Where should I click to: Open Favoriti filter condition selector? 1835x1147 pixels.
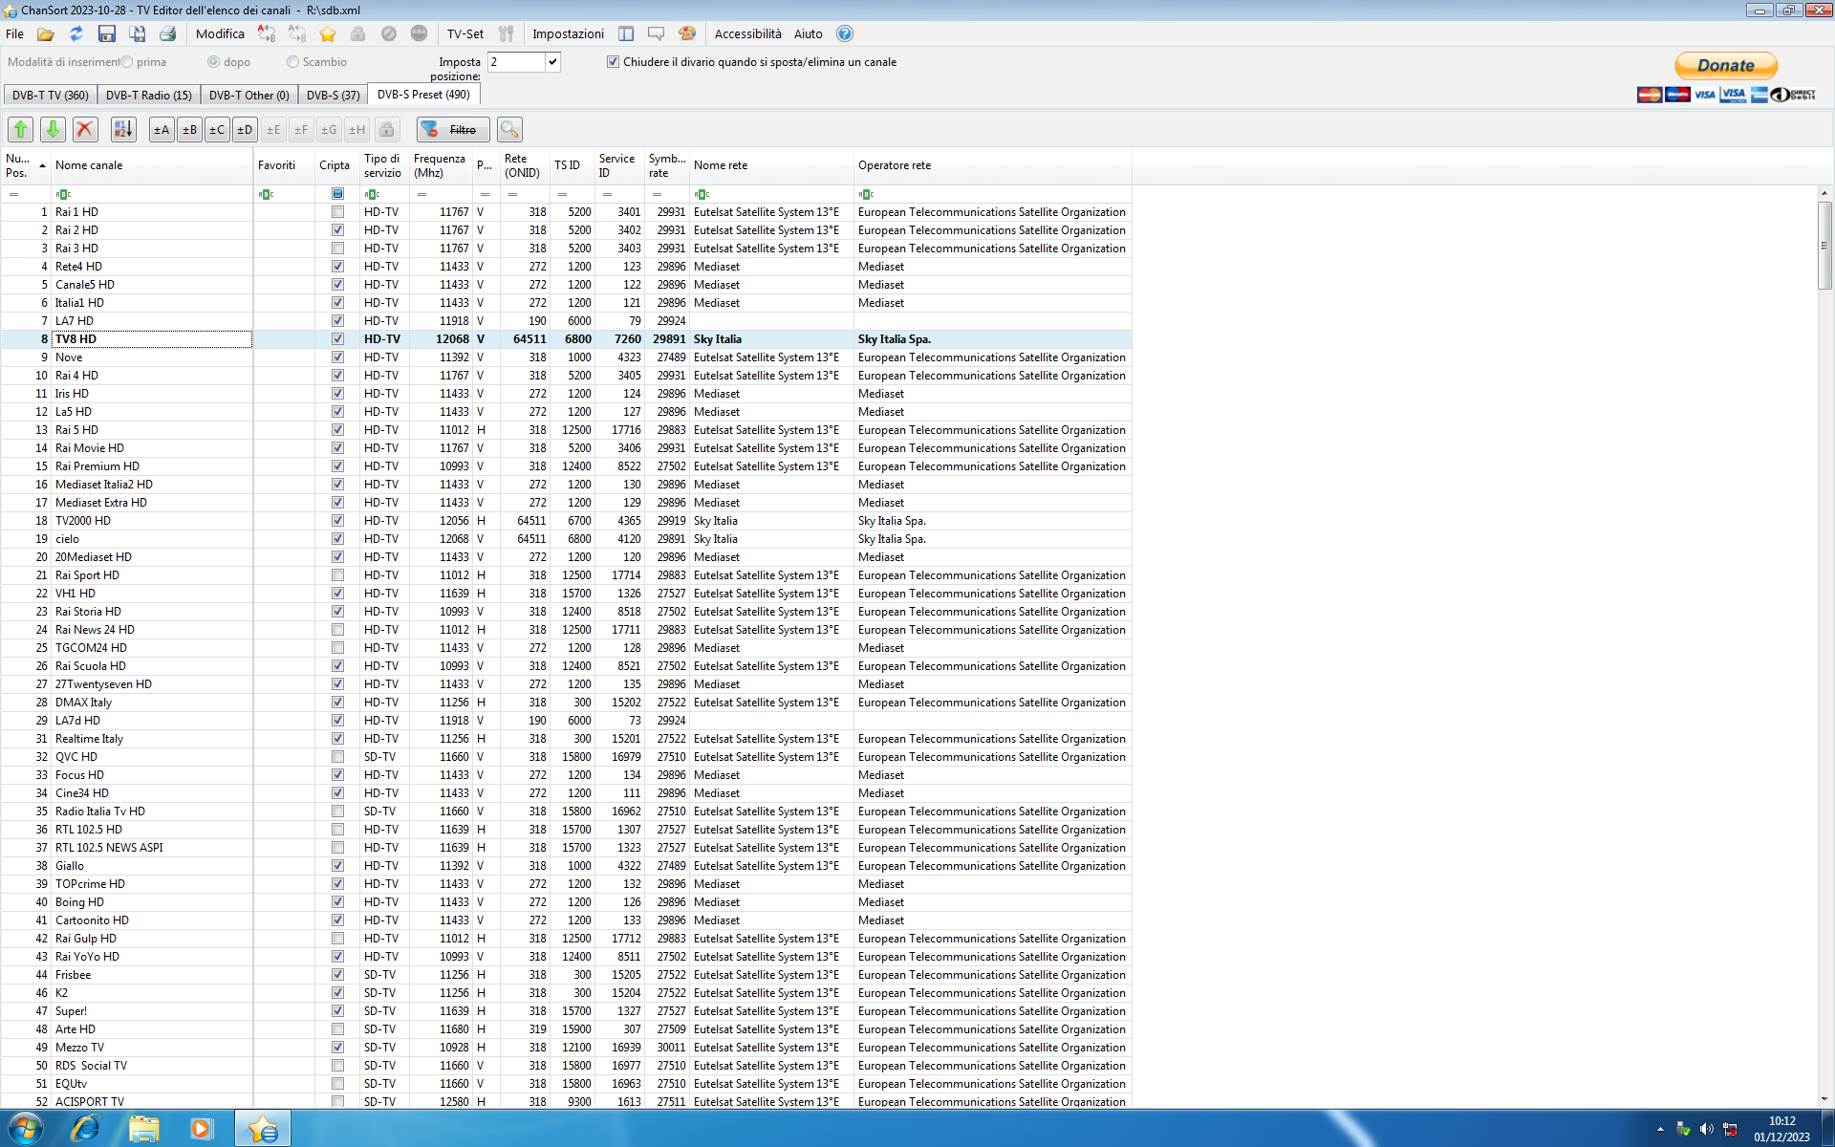coord(266,194)
